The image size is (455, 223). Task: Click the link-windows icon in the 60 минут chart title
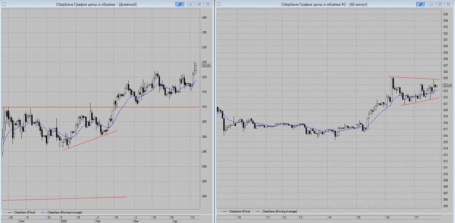[x=420, y=5]
